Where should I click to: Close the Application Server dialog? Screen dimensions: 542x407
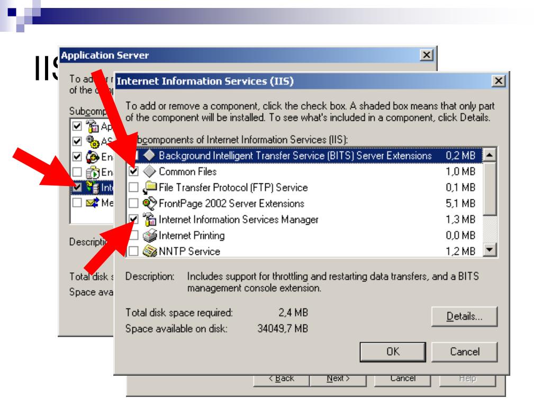coord(427,55)
